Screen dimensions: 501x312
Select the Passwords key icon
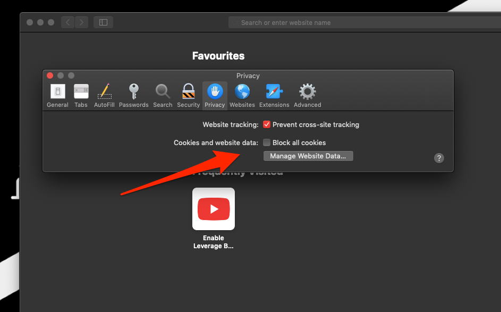click(x=133, y=95)
